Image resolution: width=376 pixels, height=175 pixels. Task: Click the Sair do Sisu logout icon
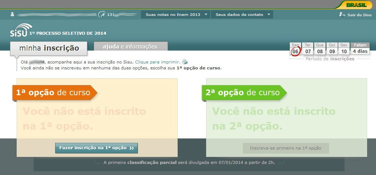342,15
